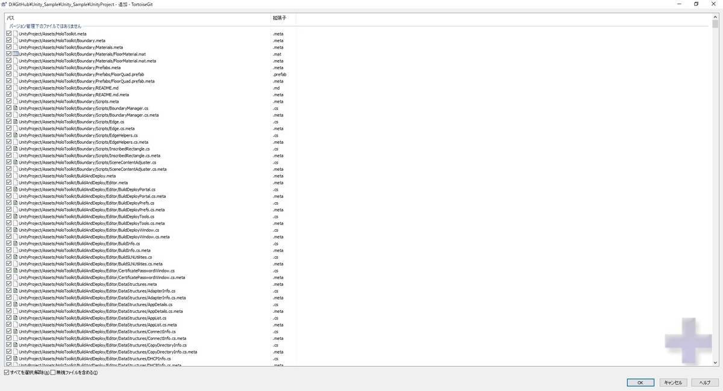Confirm adding files with the OK button
The width and height of the screenshot is (723, 391).
[640, 383]
